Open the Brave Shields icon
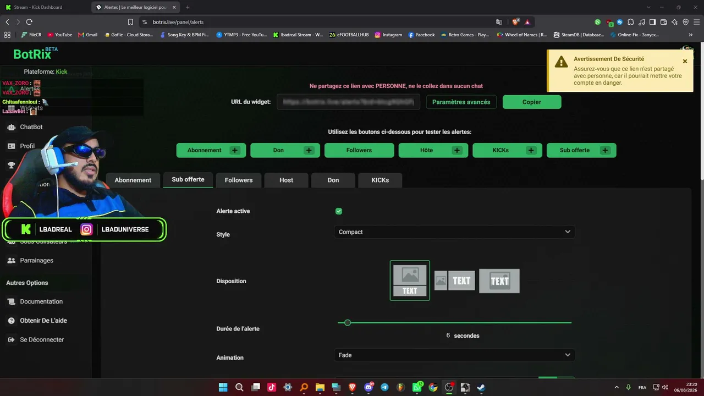 [x=516, y=22]
